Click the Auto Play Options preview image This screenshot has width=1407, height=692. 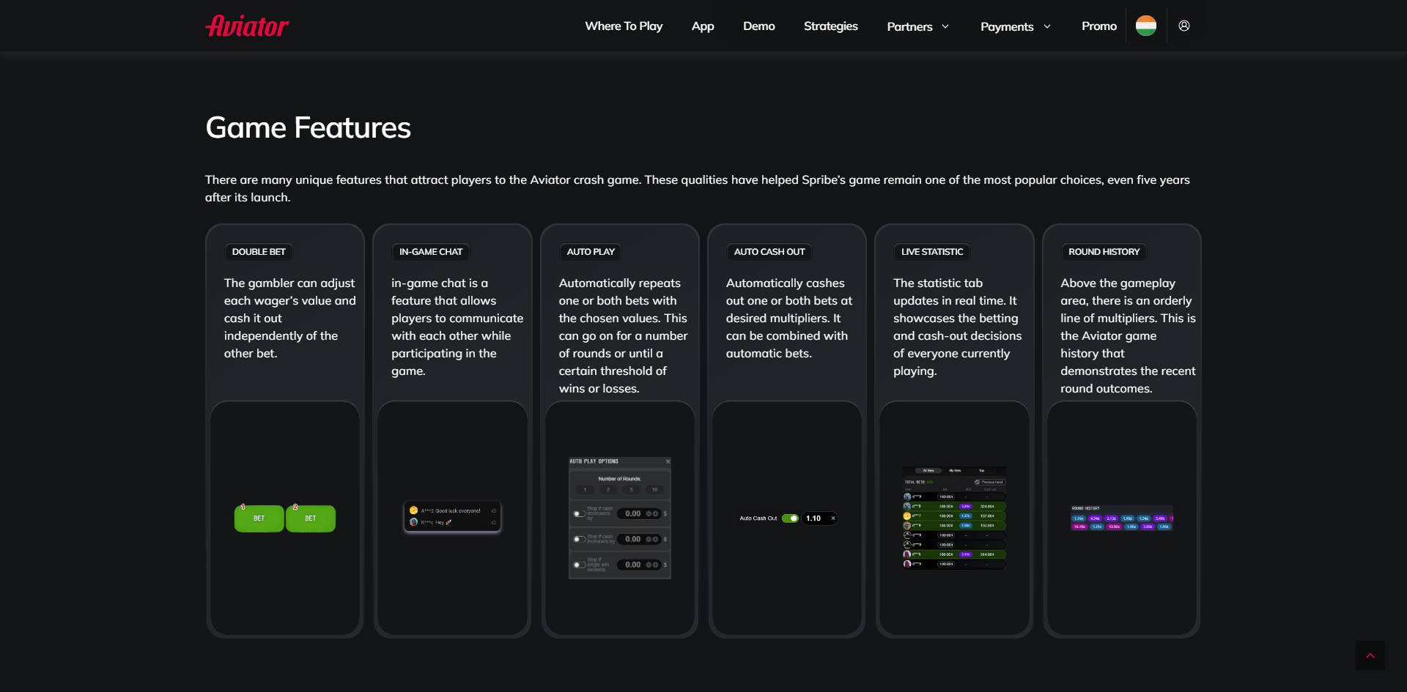(x=620, y=518)
